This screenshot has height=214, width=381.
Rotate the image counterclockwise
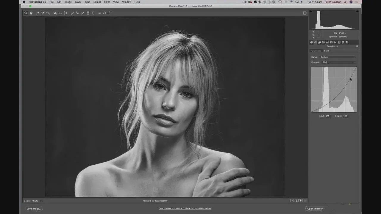pyautogui.click(x=104, y=13)
